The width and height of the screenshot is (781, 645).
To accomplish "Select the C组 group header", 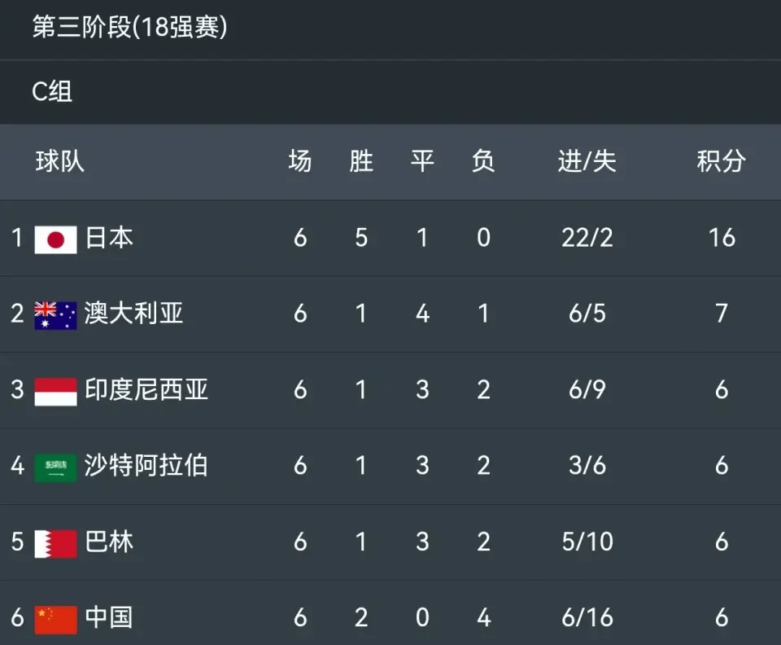I will click(52, 92).
